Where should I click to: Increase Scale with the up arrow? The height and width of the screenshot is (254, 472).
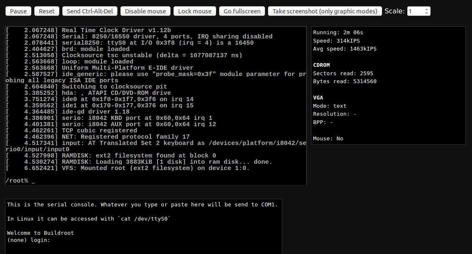426,9
